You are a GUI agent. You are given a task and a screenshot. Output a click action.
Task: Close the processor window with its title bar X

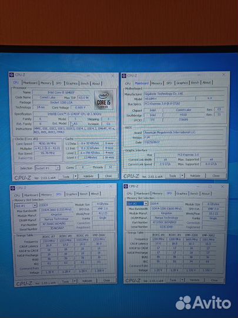tap(113, 75)
